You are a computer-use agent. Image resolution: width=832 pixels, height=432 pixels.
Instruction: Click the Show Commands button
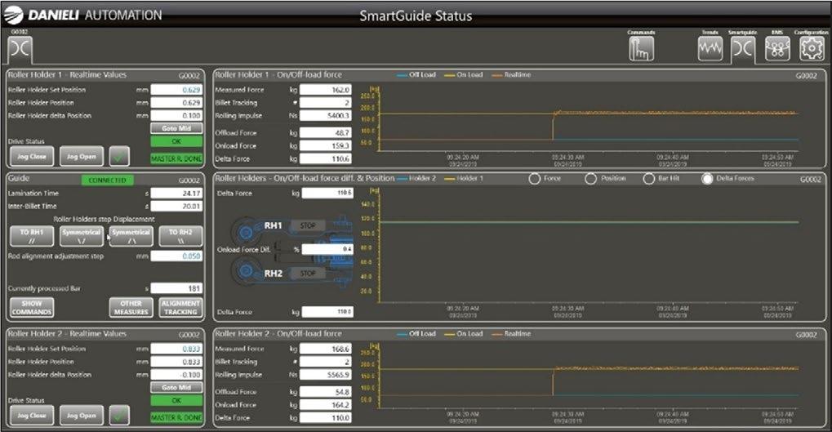(x=32, y=307)
